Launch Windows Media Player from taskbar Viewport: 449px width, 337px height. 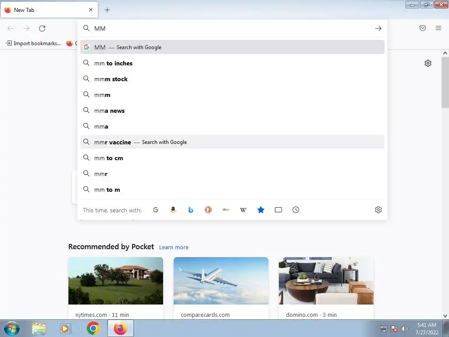(x=66, y=329)
